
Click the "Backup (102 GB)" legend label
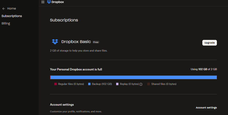pos(102,84)
